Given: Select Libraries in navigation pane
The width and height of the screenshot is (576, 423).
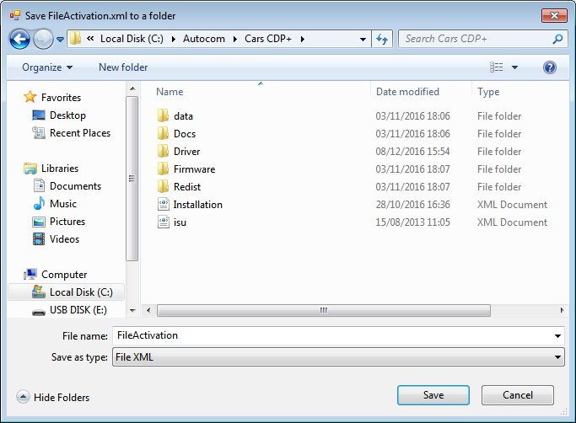Looking at the screenshot, I should coord(60,169).
